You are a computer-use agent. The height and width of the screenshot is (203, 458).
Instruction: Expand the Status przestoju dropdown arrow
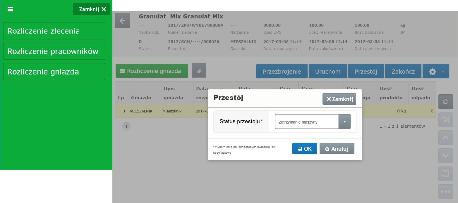[x=344, y=122]
